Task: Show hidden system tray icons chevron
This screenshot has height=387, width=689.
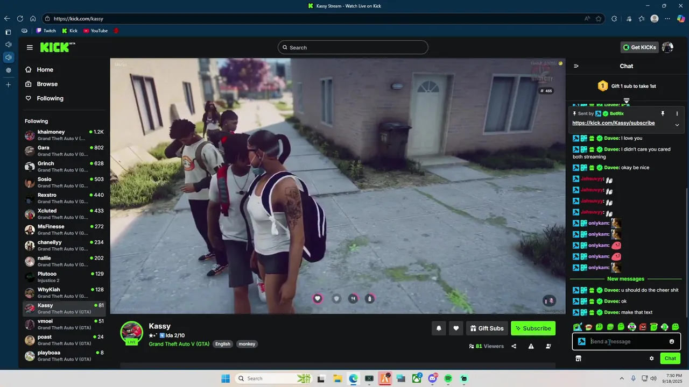Action: (622, 378)
